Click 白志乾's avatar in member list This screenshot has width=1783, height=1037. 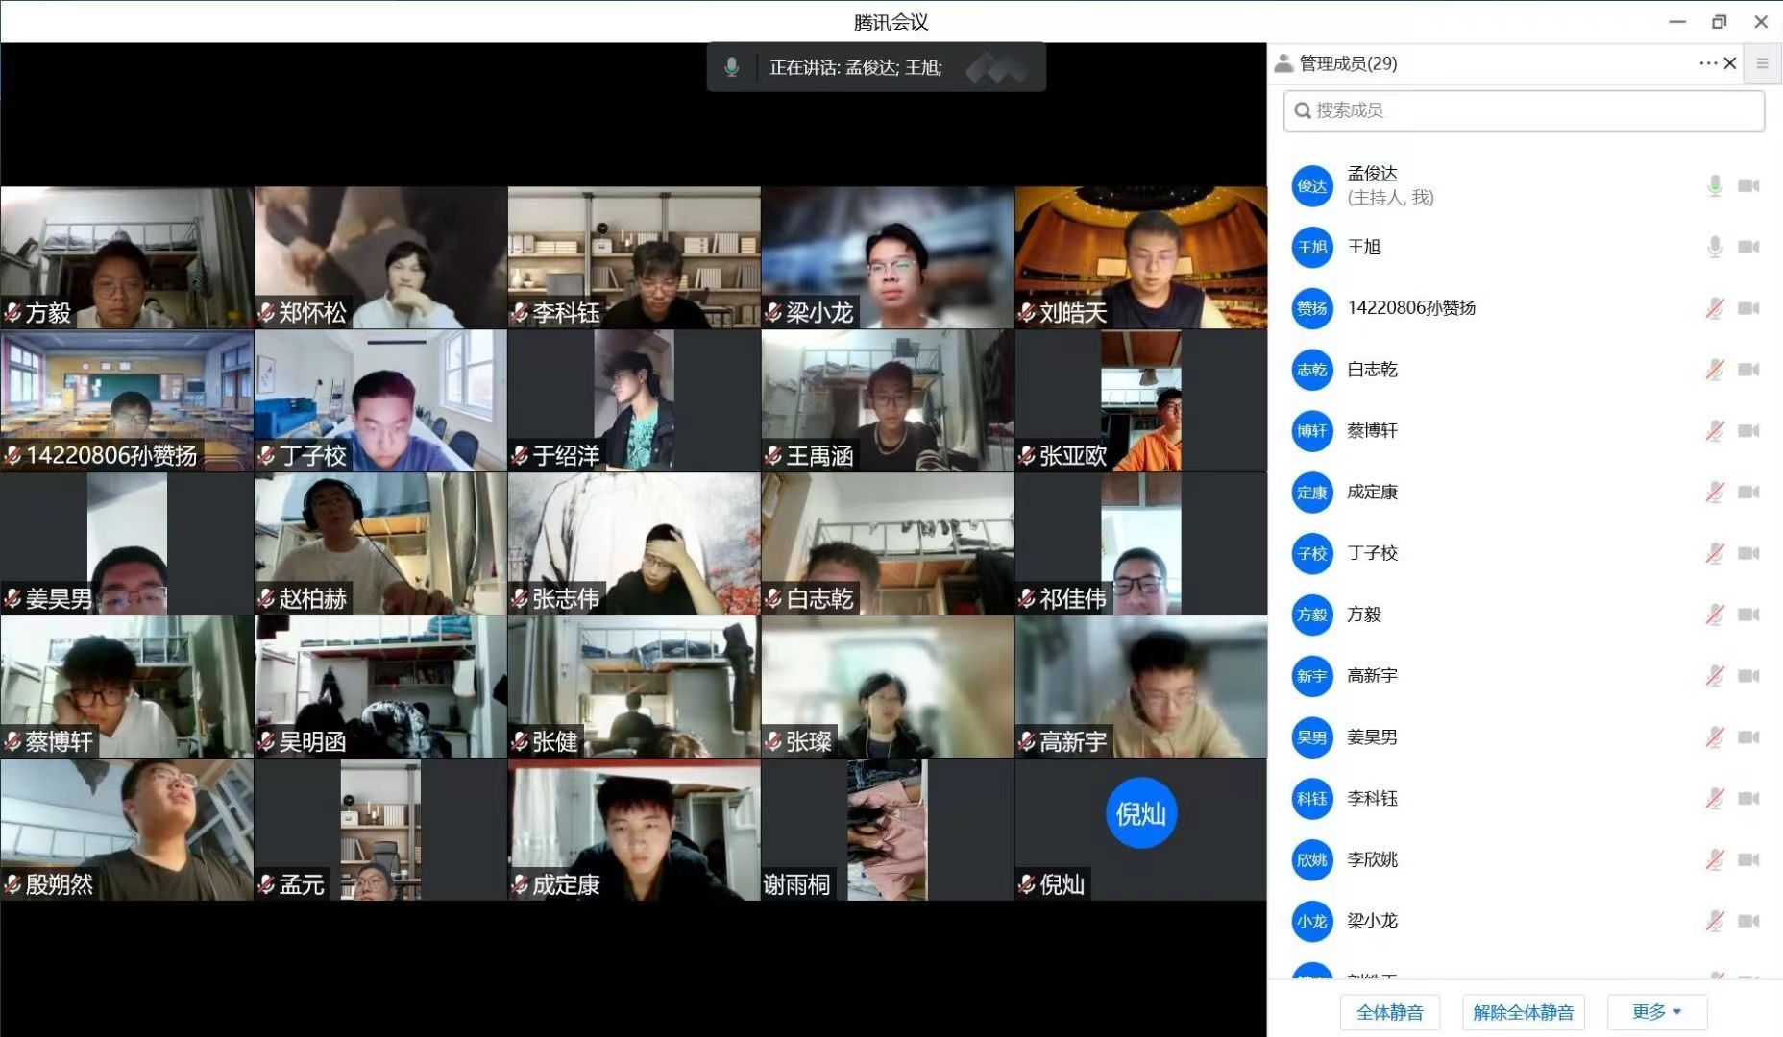point(1312,370)
